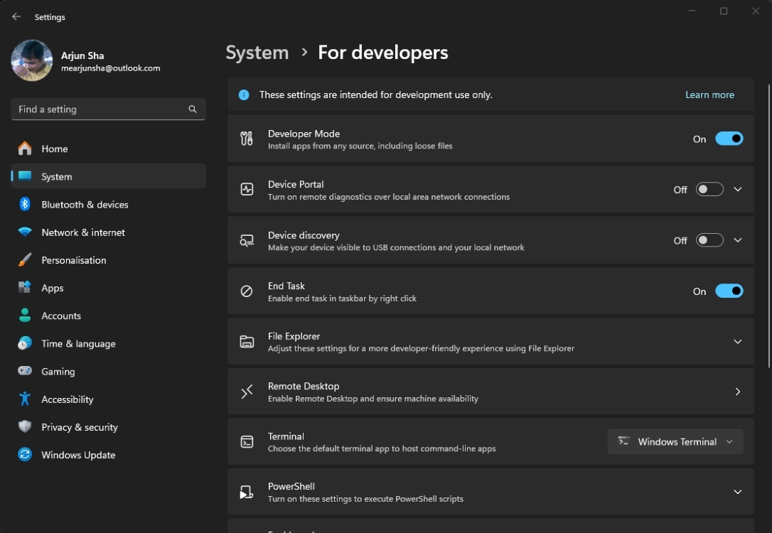Viewport: 772px width, 533px height.
Task: Click the Apps icon in the sidebar
Action: pyautogui.click(x=26, y=288)
